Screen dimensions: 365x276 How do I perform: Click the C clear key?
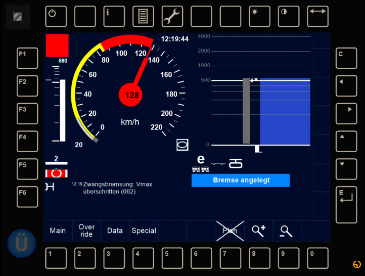(x=346, y=58)
